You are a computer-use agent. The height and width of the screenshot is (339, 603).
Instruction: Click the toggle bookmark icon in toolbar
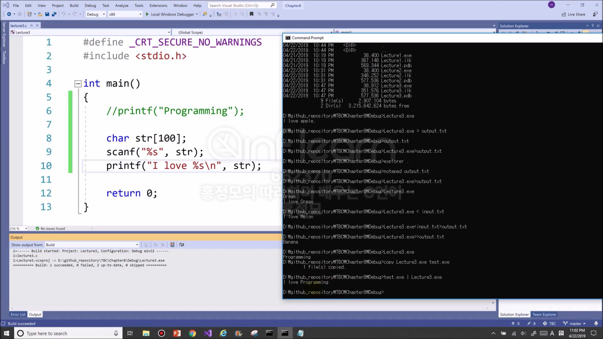click(252, 14)
